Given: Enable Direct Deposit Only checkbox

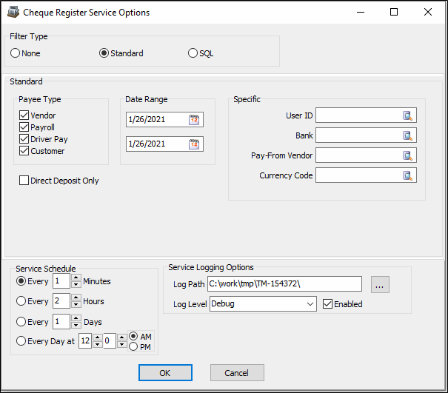Looking at the screenshot, I should pyautogui.click(x=24, y=181).
